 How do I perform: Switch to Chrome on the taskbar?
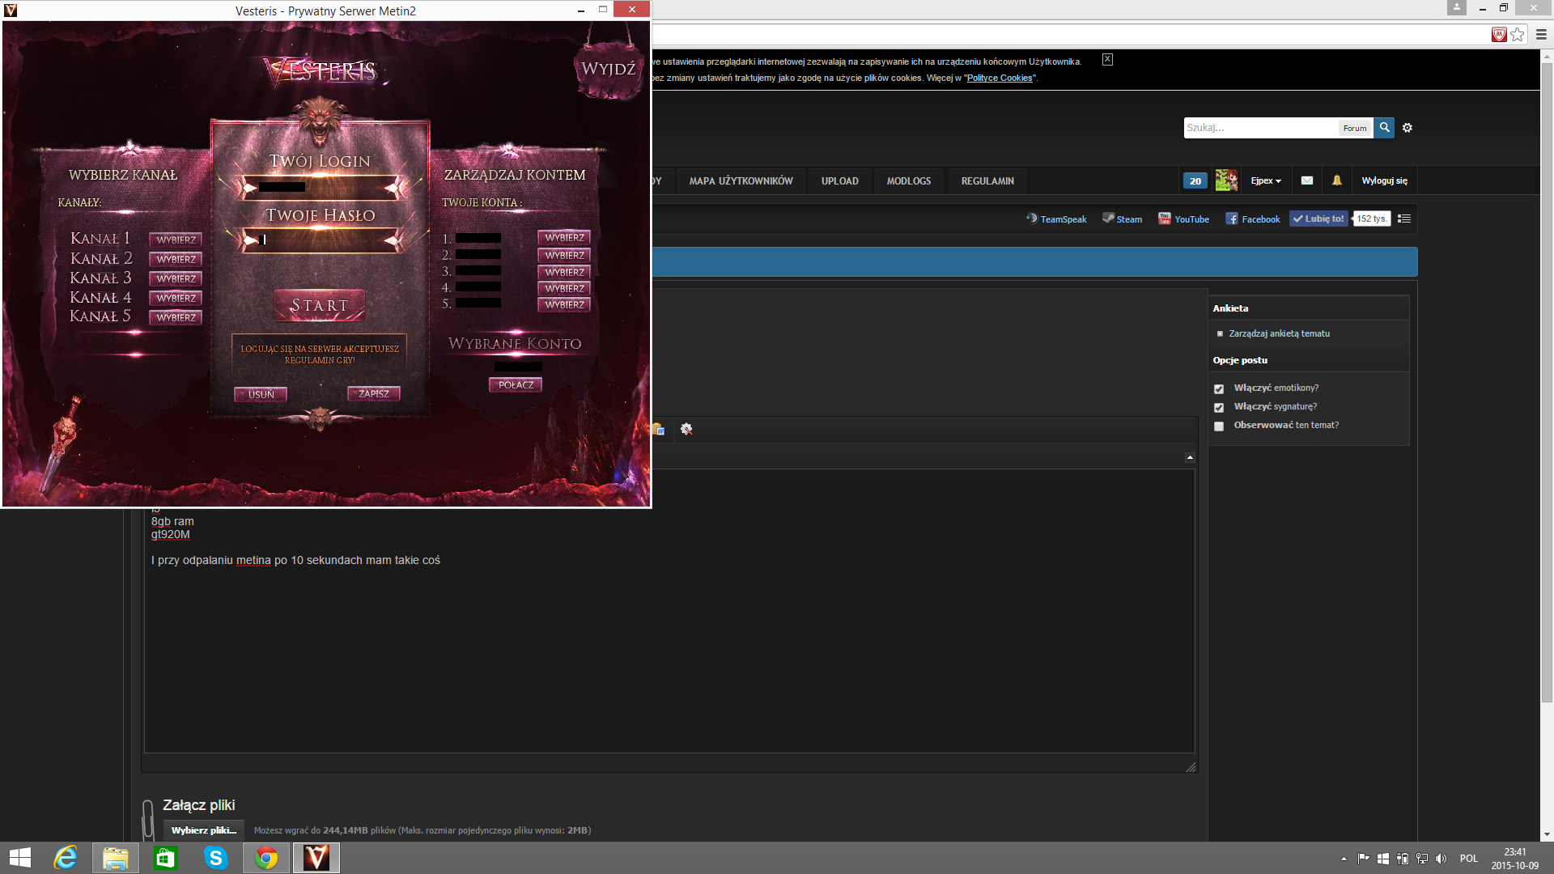coord(266,858)
